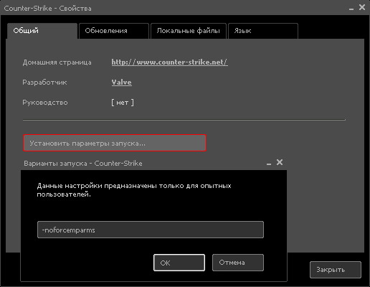The height and width of the screenshot is (287, 370).
Task: Click the Counter-Strike - Свойства title text
Action: tap(47, 9)
